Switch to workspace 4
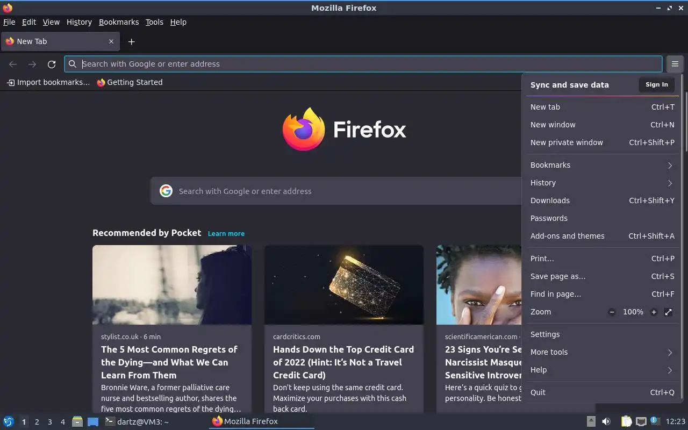Screen dimensions: 688x430 62,422
